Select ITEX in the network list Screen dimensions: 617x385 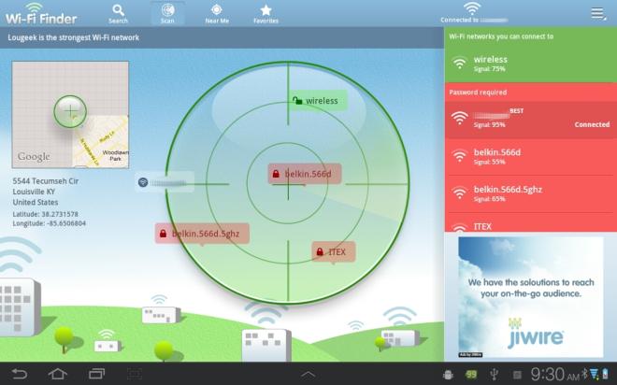tap(530, 223)
